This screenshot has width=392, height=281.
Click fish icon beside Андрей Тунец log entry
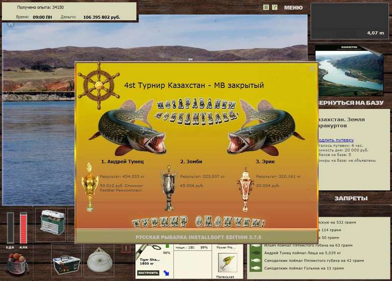click(x=255, y=253)
